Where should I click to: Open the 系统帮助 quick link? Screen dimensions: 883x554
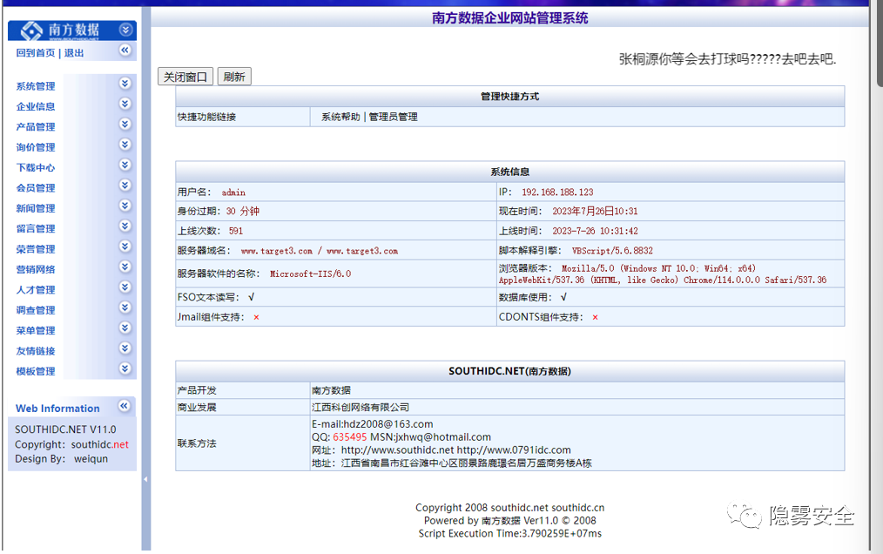340,117
